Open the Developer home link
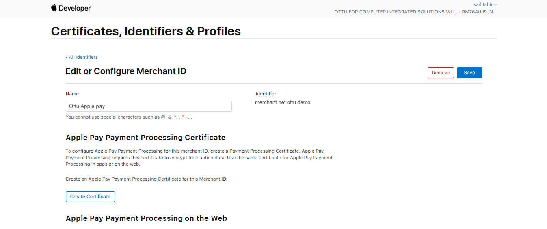This screenshot has width=547, height=229. tap(75, 8)
